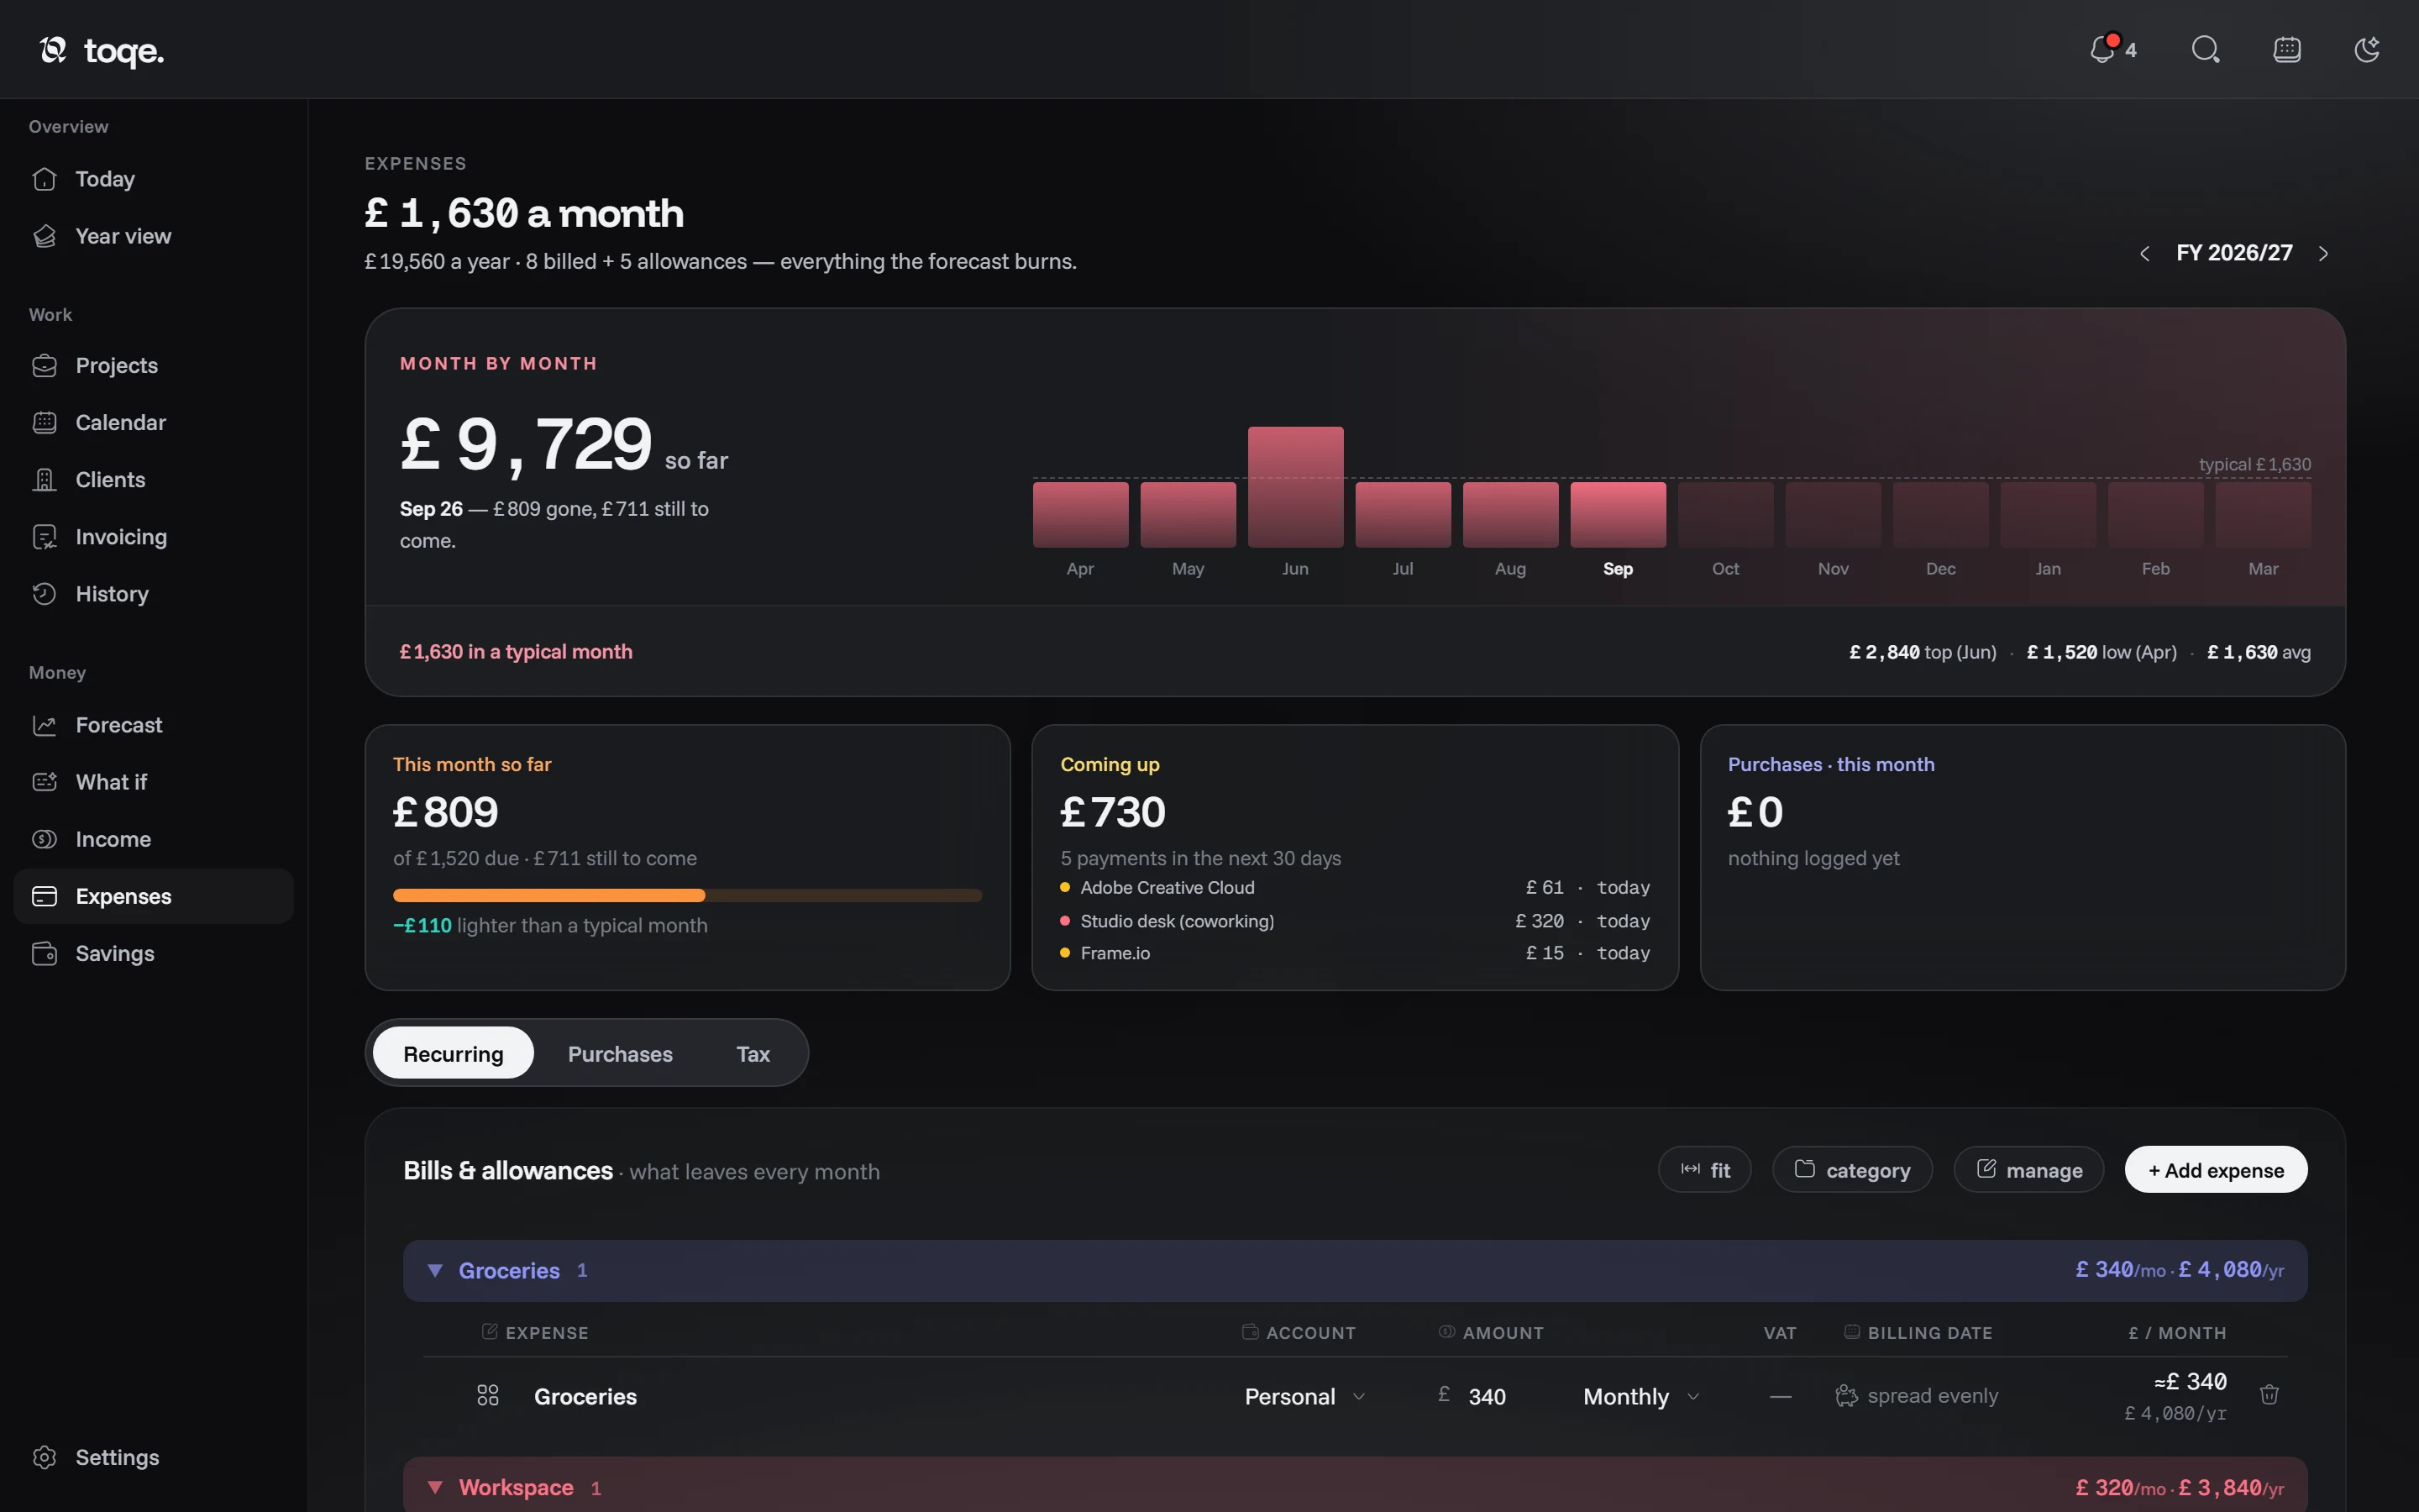Open Settings gear icon
Screen dimensions: 2419x1512
[44, 1457]
